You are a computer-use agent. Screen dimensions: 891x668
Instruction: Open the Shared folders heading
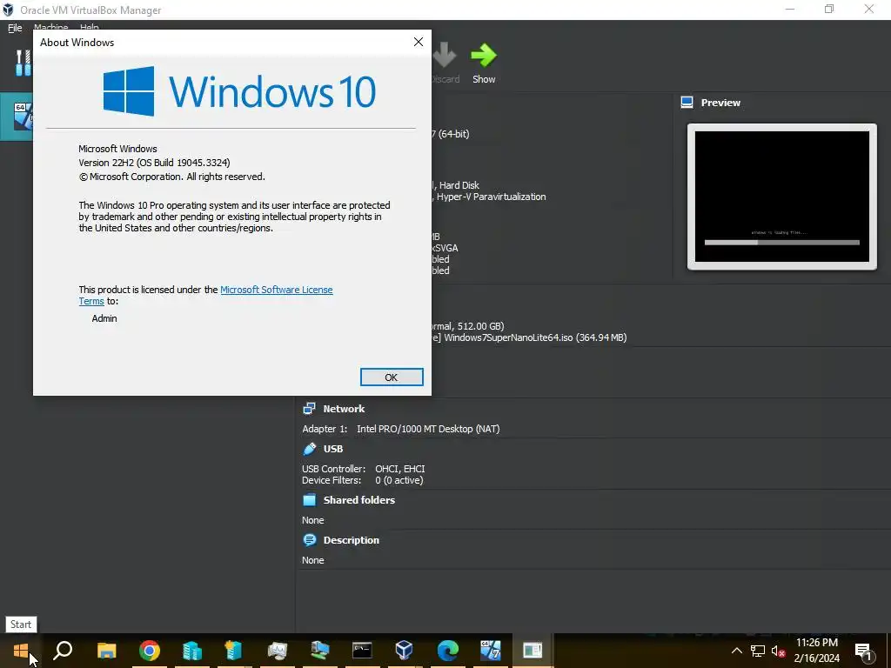359,500
